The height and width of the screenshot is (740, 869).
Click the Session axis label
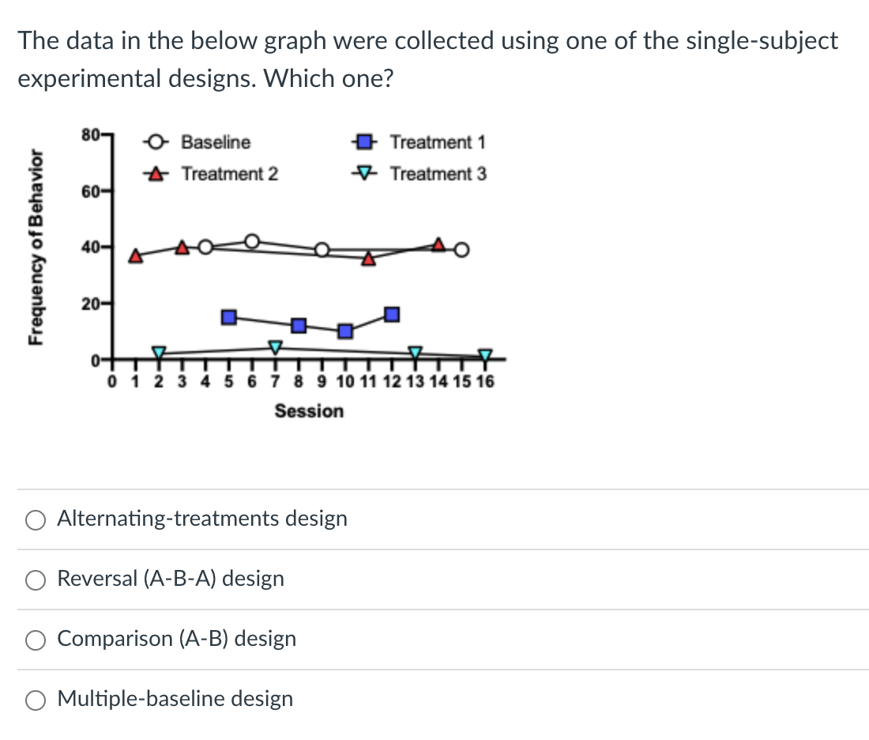click(310, 410)
